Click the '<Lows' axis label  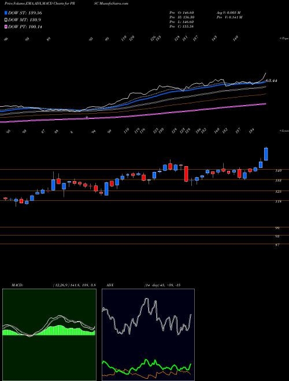284,130
